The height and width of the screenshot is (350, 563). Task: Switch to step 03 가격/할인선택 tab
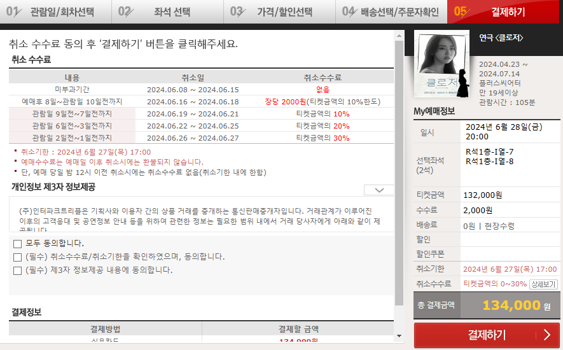click(x=280, y=12)
